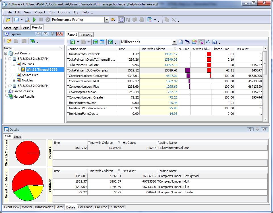Viewport: 273px width, 213px height.
Task: Click the Details panel help button
Action: (250, 129)
